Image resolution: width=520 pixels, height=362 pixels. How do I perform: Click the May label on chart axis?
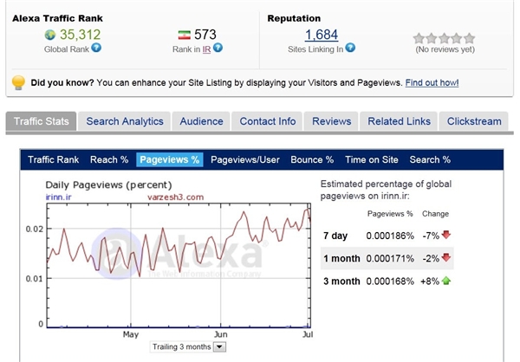coord(131,334)
